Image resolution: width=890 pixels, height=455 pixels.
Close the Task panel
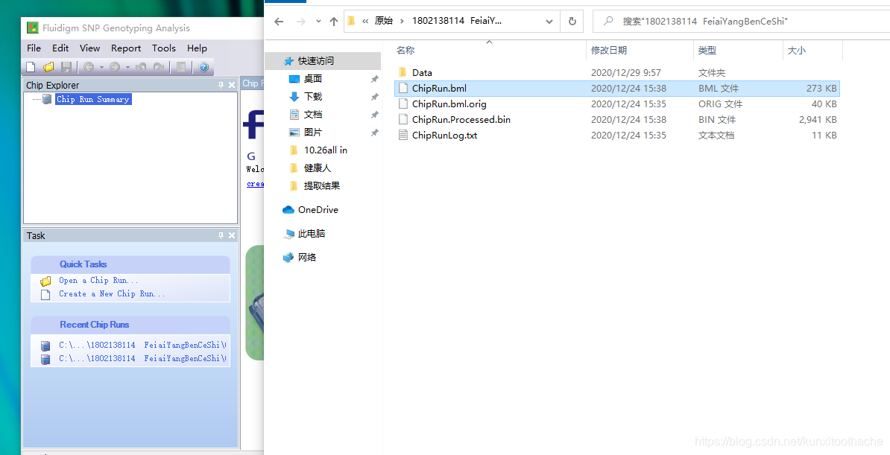pyautogui.click(x=232, y=235)
